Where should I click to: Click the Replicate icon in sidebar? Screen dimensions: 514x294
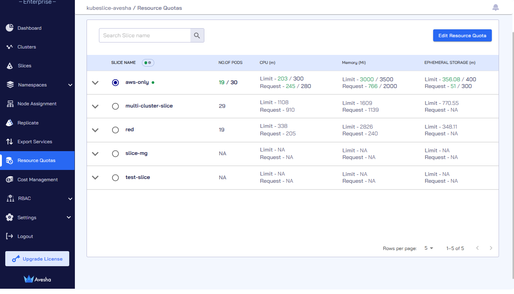tap(10, 123)
